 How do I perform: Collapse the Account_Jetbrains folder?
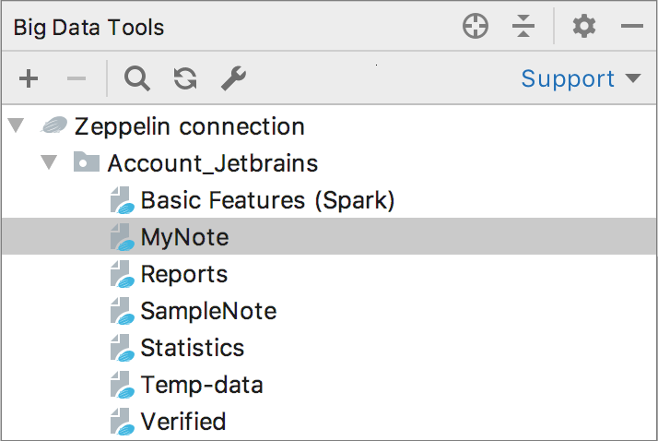click(x=49, y=163)
